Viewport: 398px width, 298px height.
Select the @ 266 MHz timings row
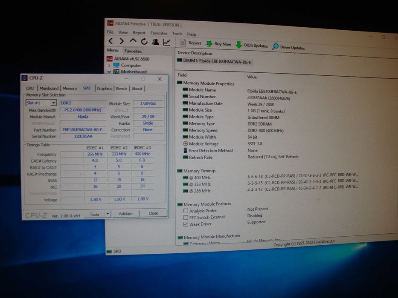click(x=270, y=189)
